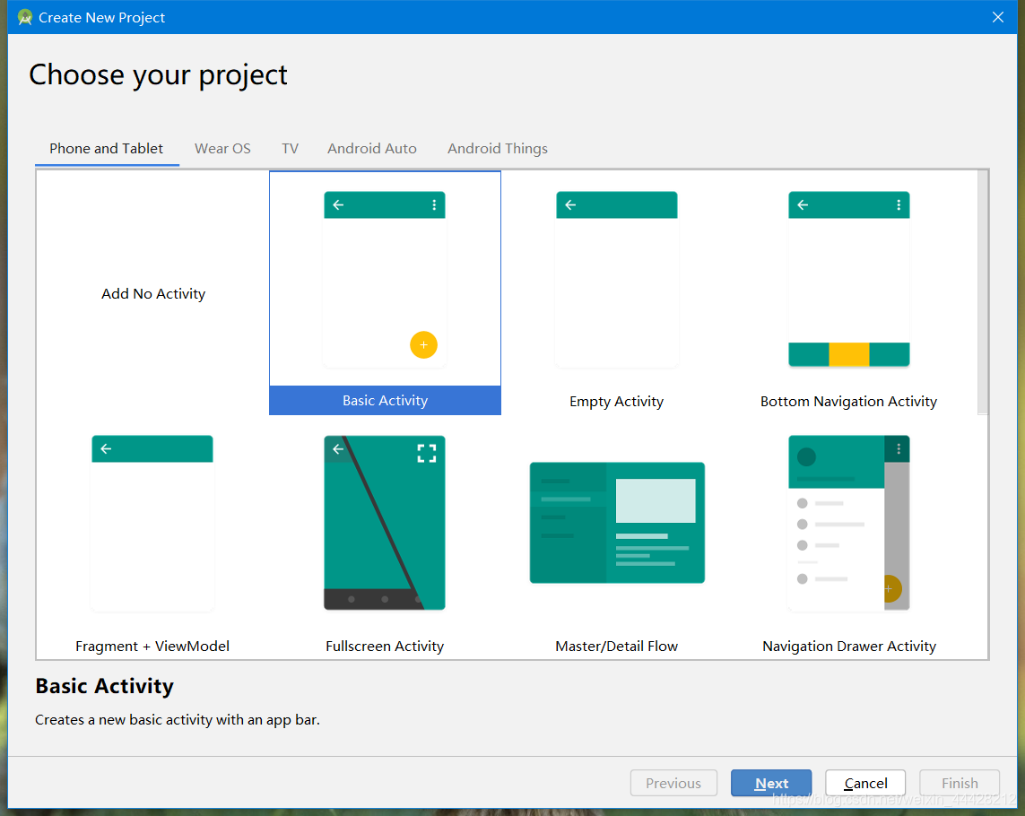Click the Empty Activity label text
This screenshot has width=1025, height=816.
(616, 402)
